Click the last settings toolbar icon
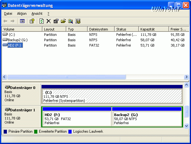 tap(78, 21)
